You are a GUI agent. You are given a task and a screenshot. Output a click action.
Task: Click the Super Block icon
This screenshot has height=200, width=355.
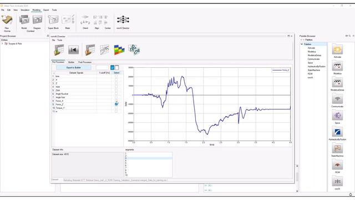(53, 20)
